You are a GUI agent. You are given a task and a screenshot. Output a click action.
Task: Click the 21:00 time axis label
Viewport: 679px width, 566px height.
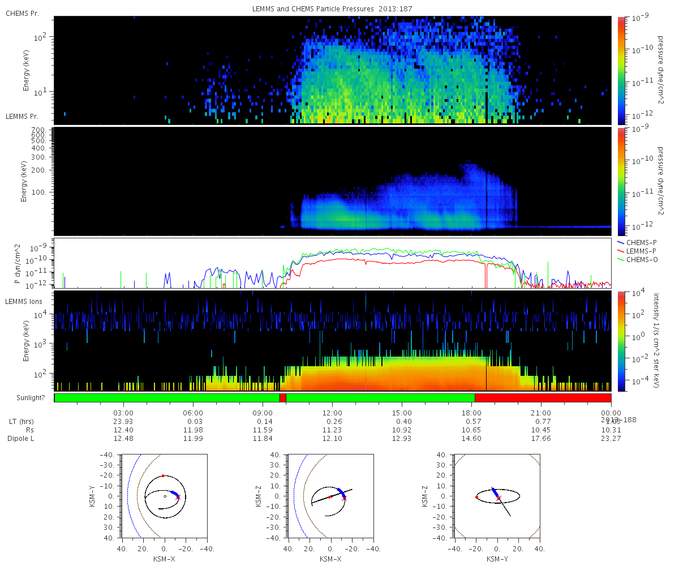[541, 413]
